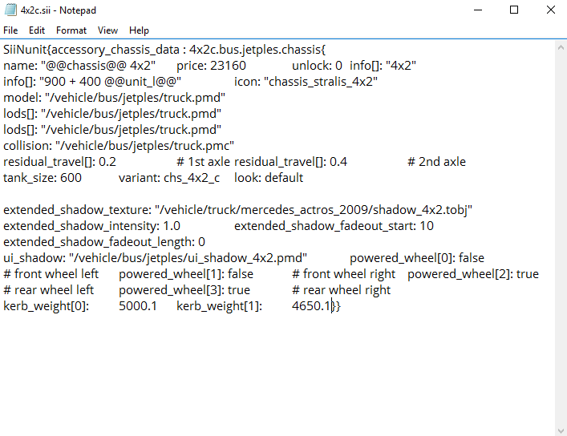The height and width of the screenshot is (436, 567).
Task: Click the "# rear wheel right" comment
Action: (x=342, y=290)
